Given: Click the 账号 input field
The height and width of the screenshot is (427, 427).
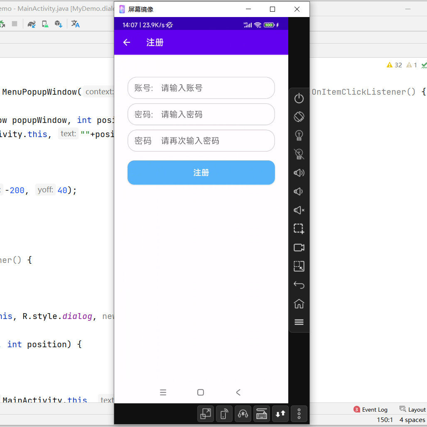Looking at the screenshot, I should click(201, 88).
